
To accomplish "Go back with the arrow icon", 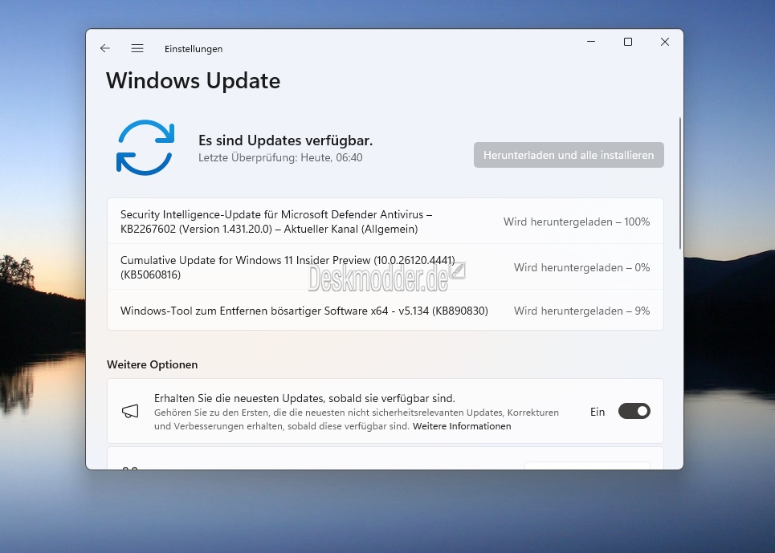I will click(104, 48).
